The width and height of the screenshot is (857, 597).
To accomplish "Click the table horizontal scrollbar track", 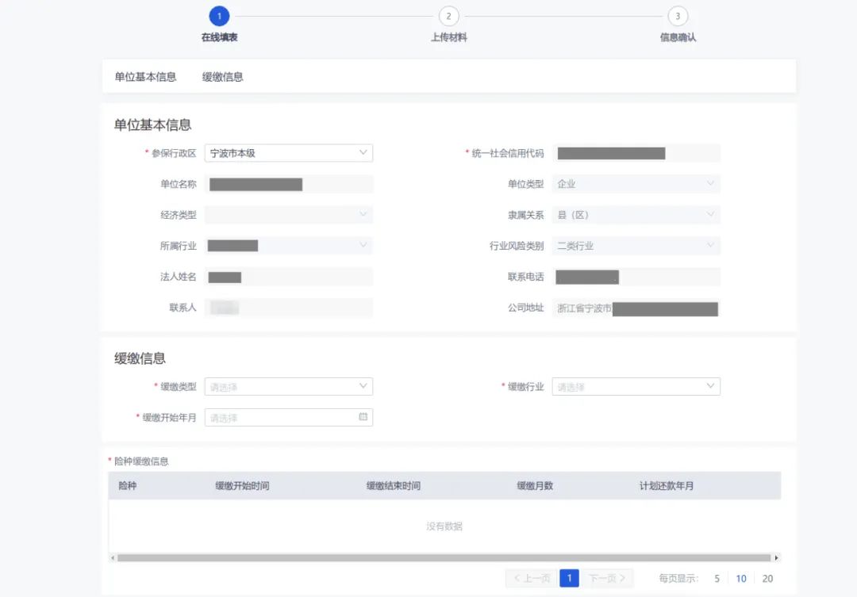I will tap(444, 558).
